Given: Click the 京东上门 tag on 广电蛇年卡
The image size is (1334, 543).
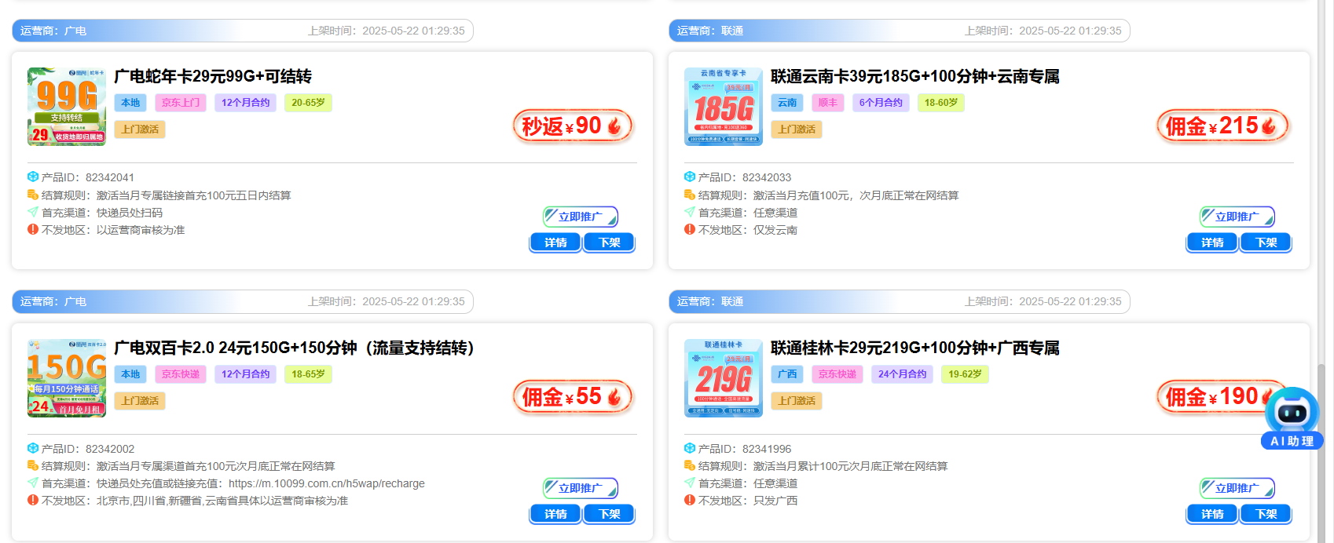Looking at the screenshot, I should click(181, 103).
